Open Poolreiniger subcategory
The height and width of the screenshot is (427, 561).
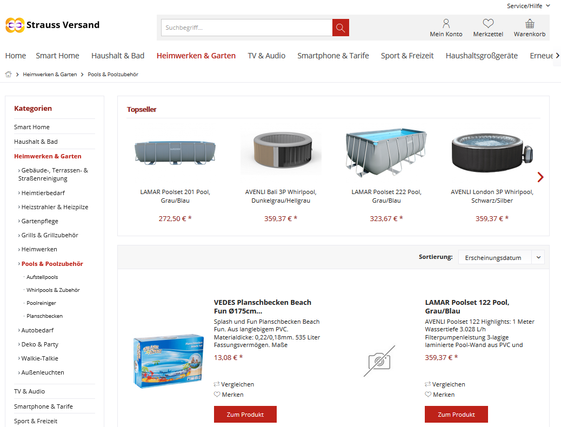pyautogui.click(x=41, y=303)
